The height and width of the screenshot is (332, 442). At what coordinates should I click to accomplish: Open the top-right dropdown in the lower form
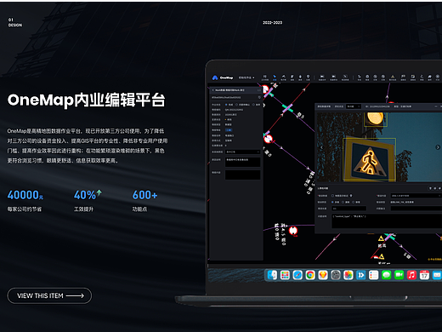pos(416,196)
